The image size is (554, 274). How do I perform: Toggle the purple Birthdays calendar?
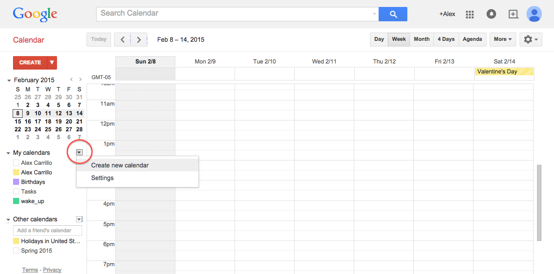click(16, 182)
